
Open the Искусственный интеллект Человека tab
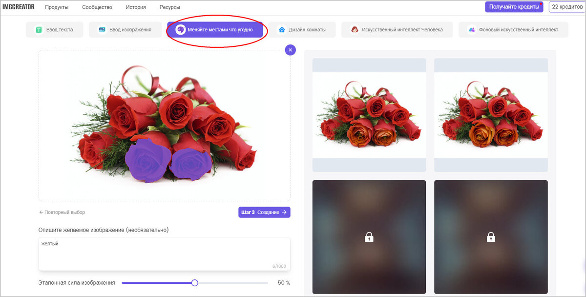(397, 30)
